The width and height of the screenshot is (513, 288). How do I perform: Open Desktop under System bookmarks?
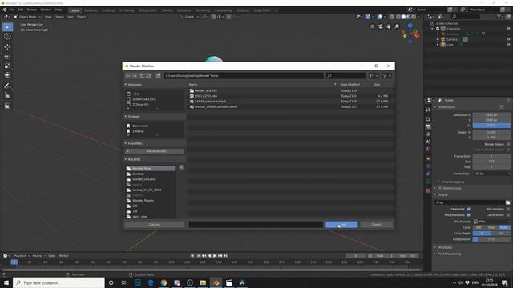tap(138, 131)
